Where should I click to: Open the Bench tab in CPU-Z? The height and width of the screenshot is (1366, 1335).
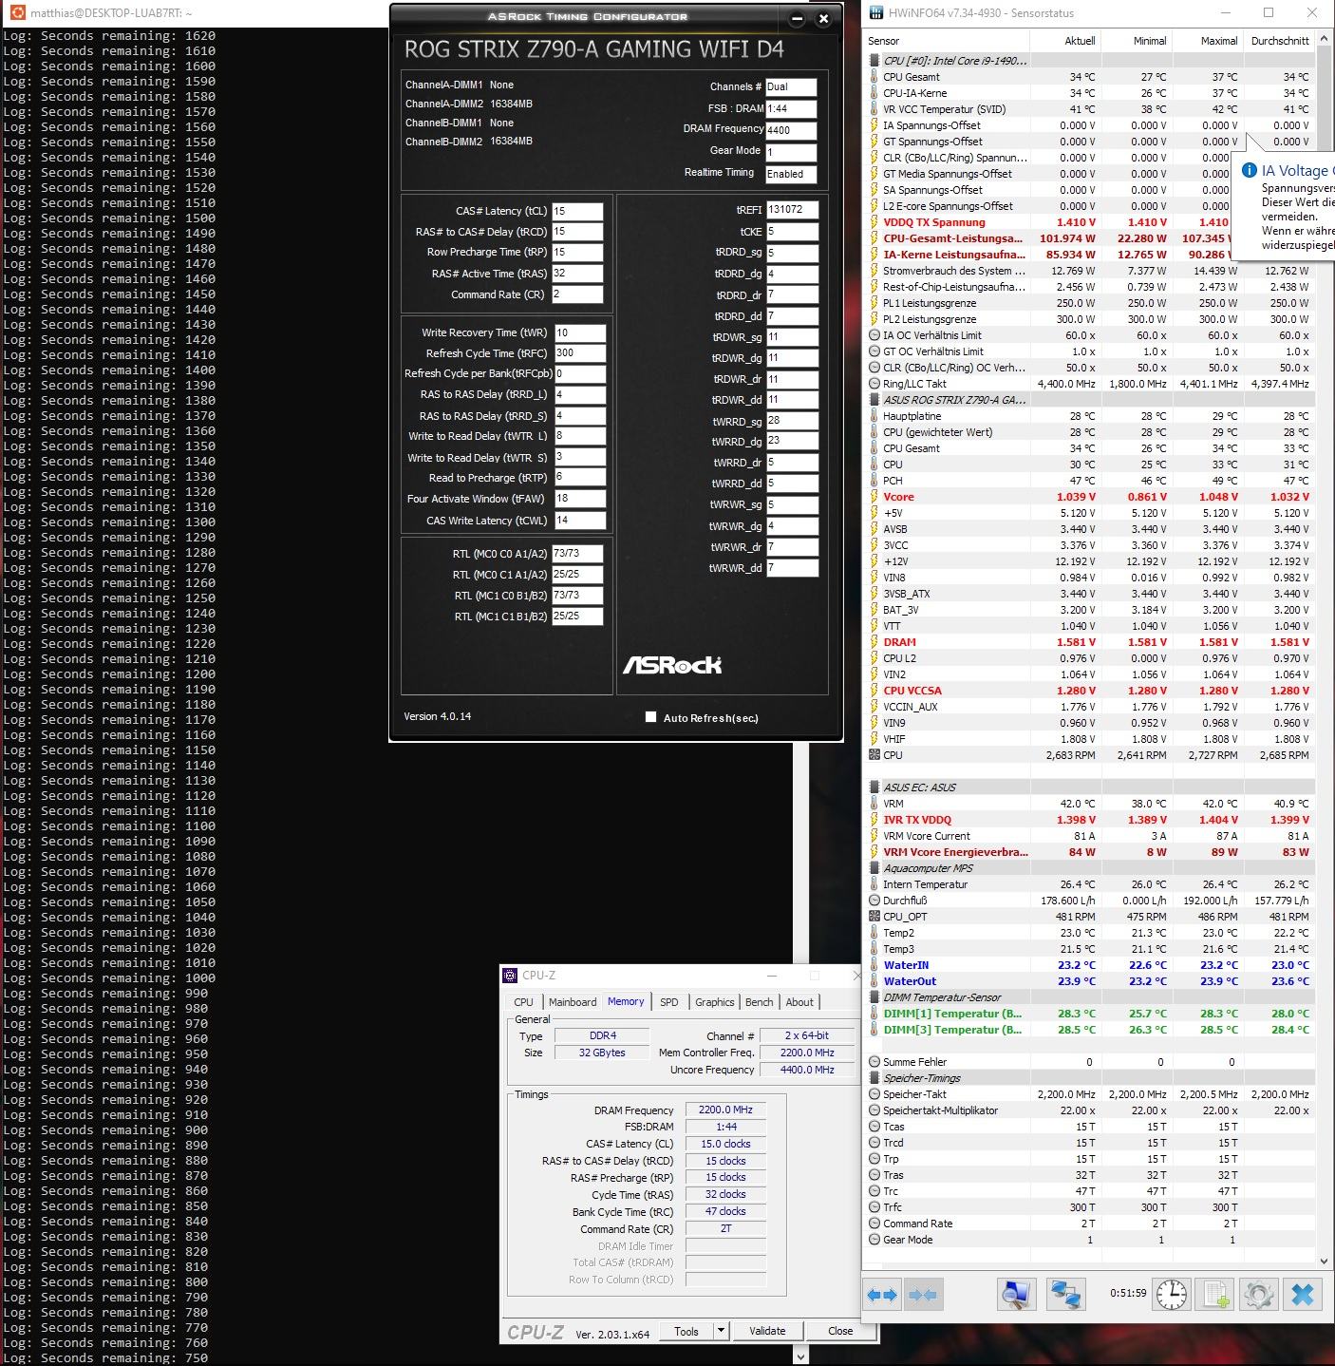[759, 1002]
